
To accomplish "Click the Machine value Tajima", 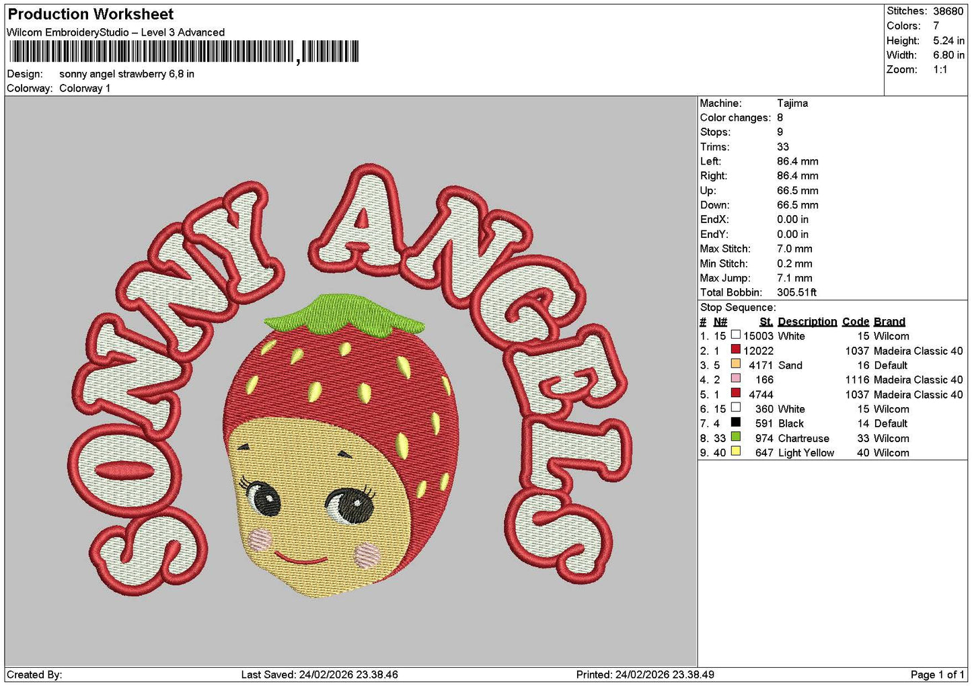I will pos(792,103).
